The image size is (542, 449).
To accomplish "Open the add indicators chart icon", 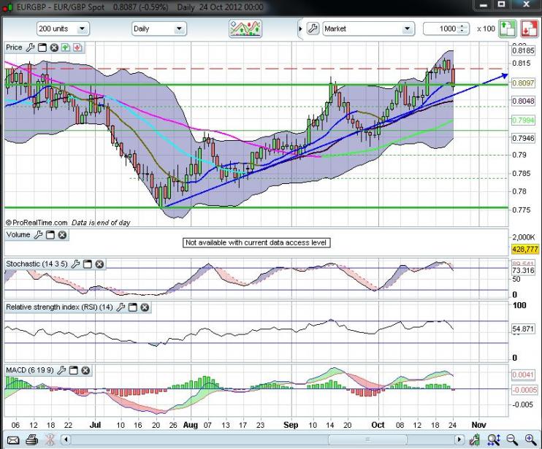I will click(245, 28).
